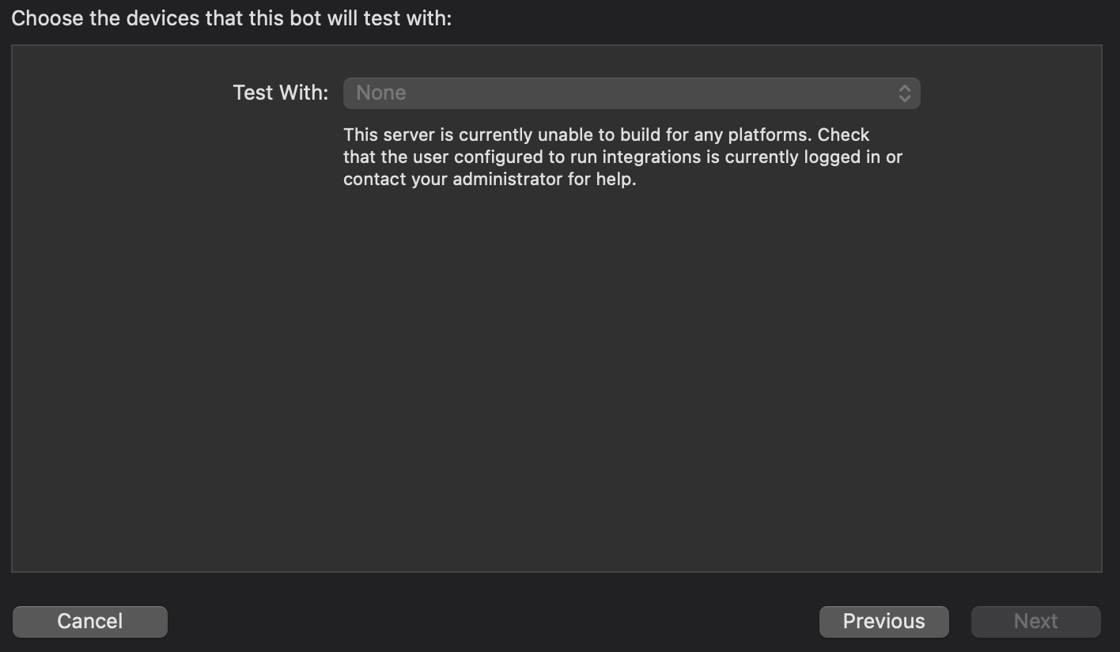Click the word "server" in the warning message
Viewport: 1120px width, 652px height.
pos(408,135)
